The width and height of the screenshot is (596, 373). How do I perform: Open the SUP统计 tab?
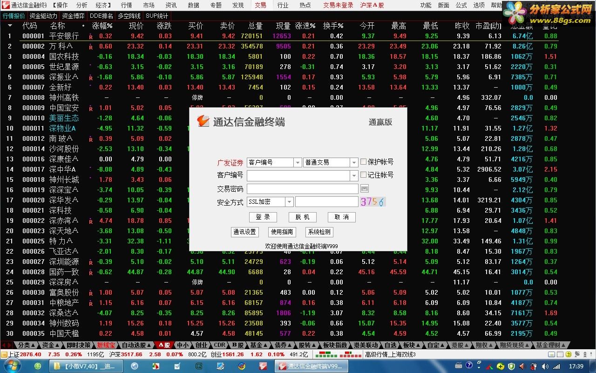(157, 16)
